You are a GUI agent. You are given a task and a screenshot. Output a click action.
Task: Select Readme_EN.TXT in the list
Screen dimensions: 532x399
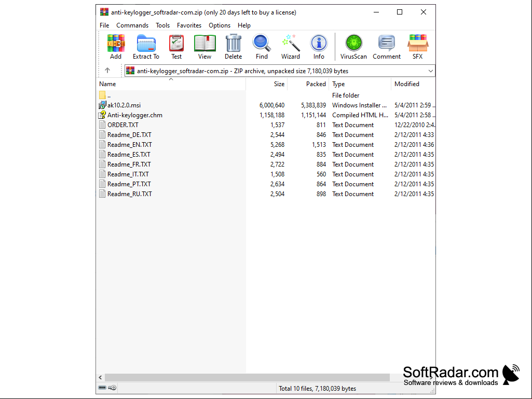pyautogui.click(x=130, y=145)
